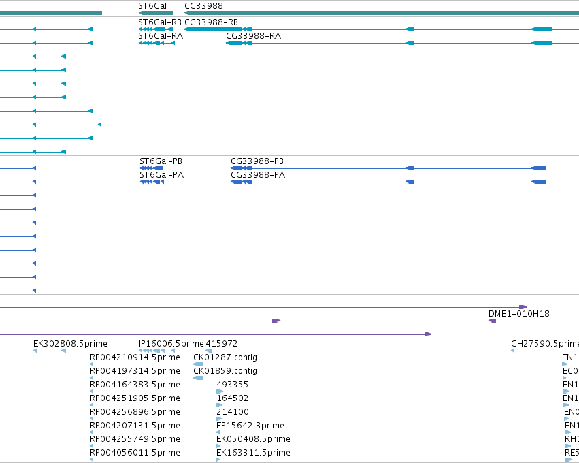This screenshot has width=579, height=463.
Task: Click the RP004210914.5prime label
Action: click(135, 357)
